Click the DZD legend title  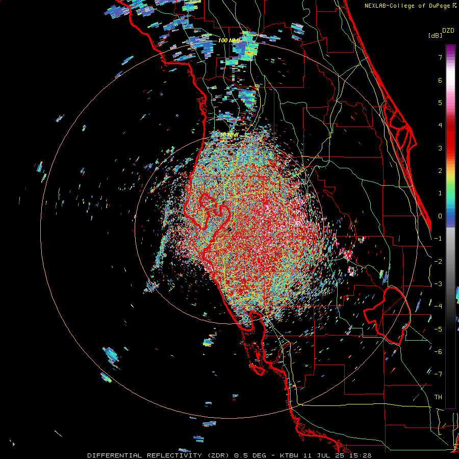tap(448, 31)
